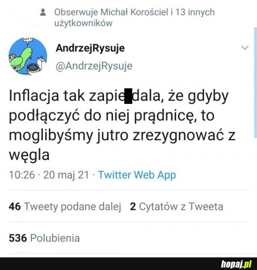The width and height of the screenshot is (257, 270).
Task: Open the AndrzejRysuje display name
Action: (90, 48)
